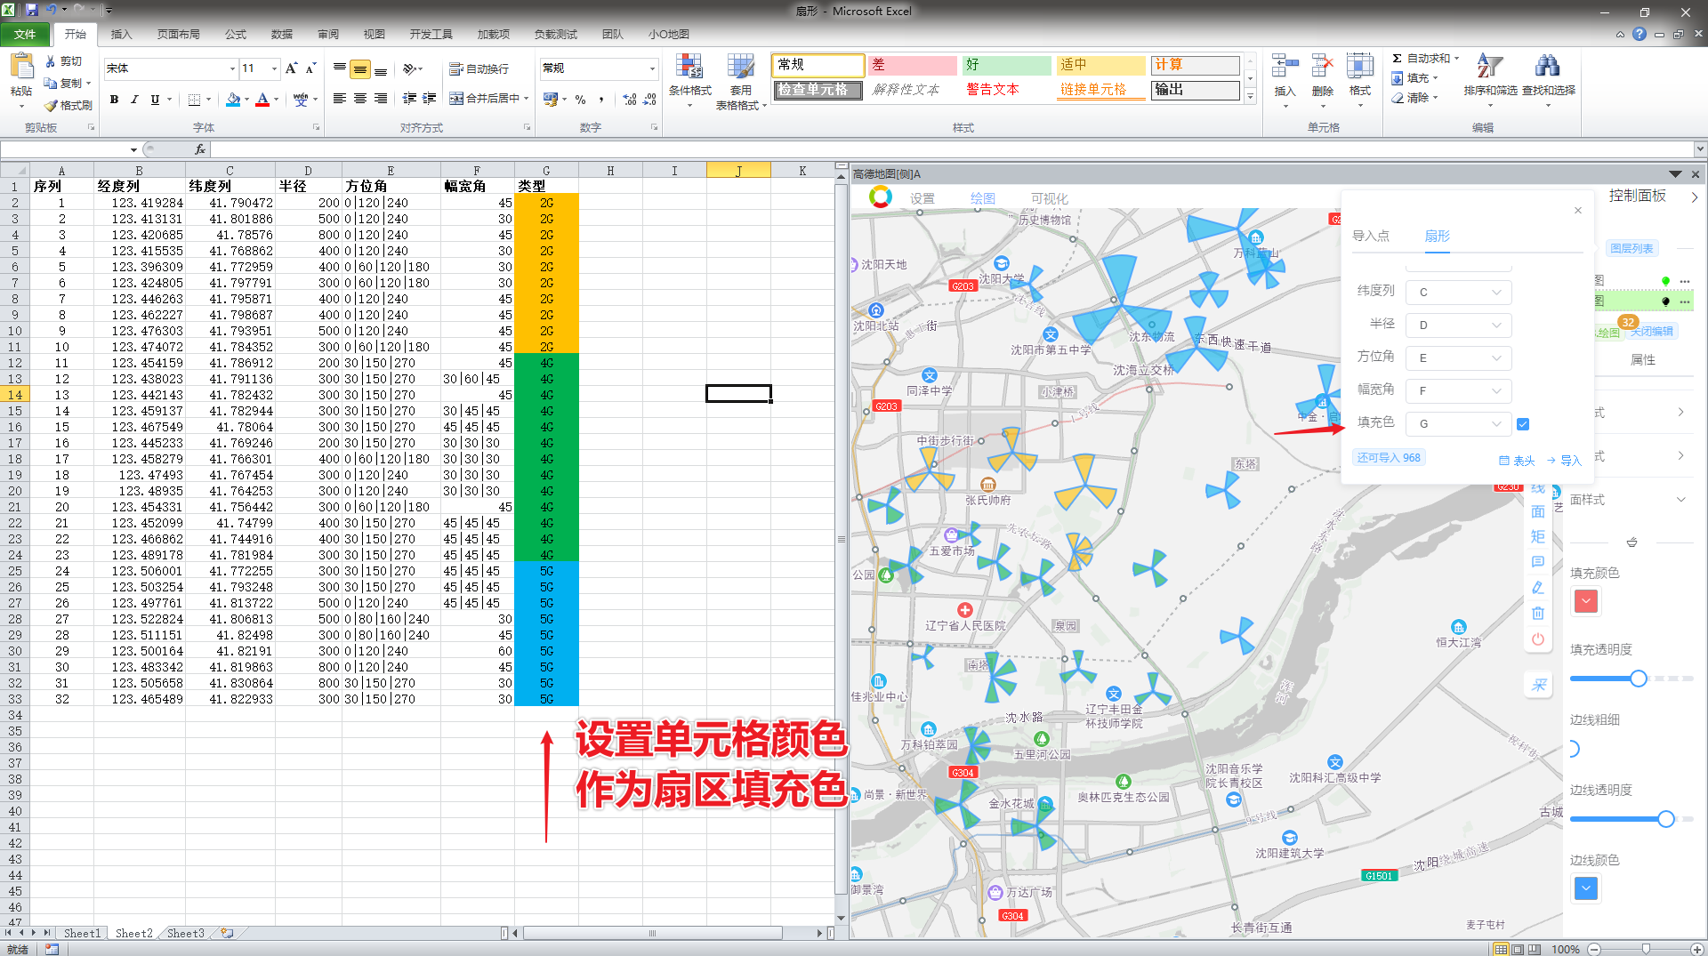This screenshot has width=1708, height=956.
Task: Click the percent style icon
Action: [x=581, y=100]
